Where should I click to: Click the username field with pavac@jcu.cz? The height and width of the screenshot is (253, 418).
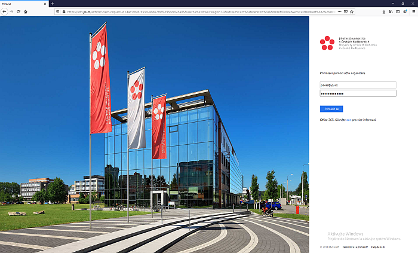click(x=358, y=85)
